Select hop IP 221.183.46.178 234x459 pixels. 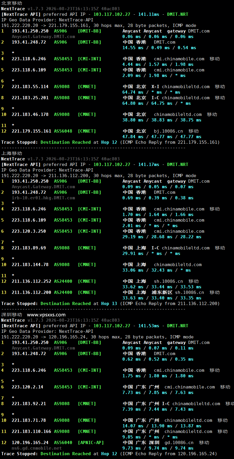[x=30, y=114]
